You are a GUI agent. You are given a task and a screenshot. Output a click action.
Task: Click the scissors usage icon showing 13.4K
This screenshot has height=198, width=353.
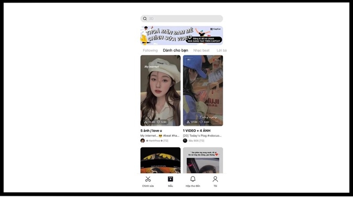point(146,122)
